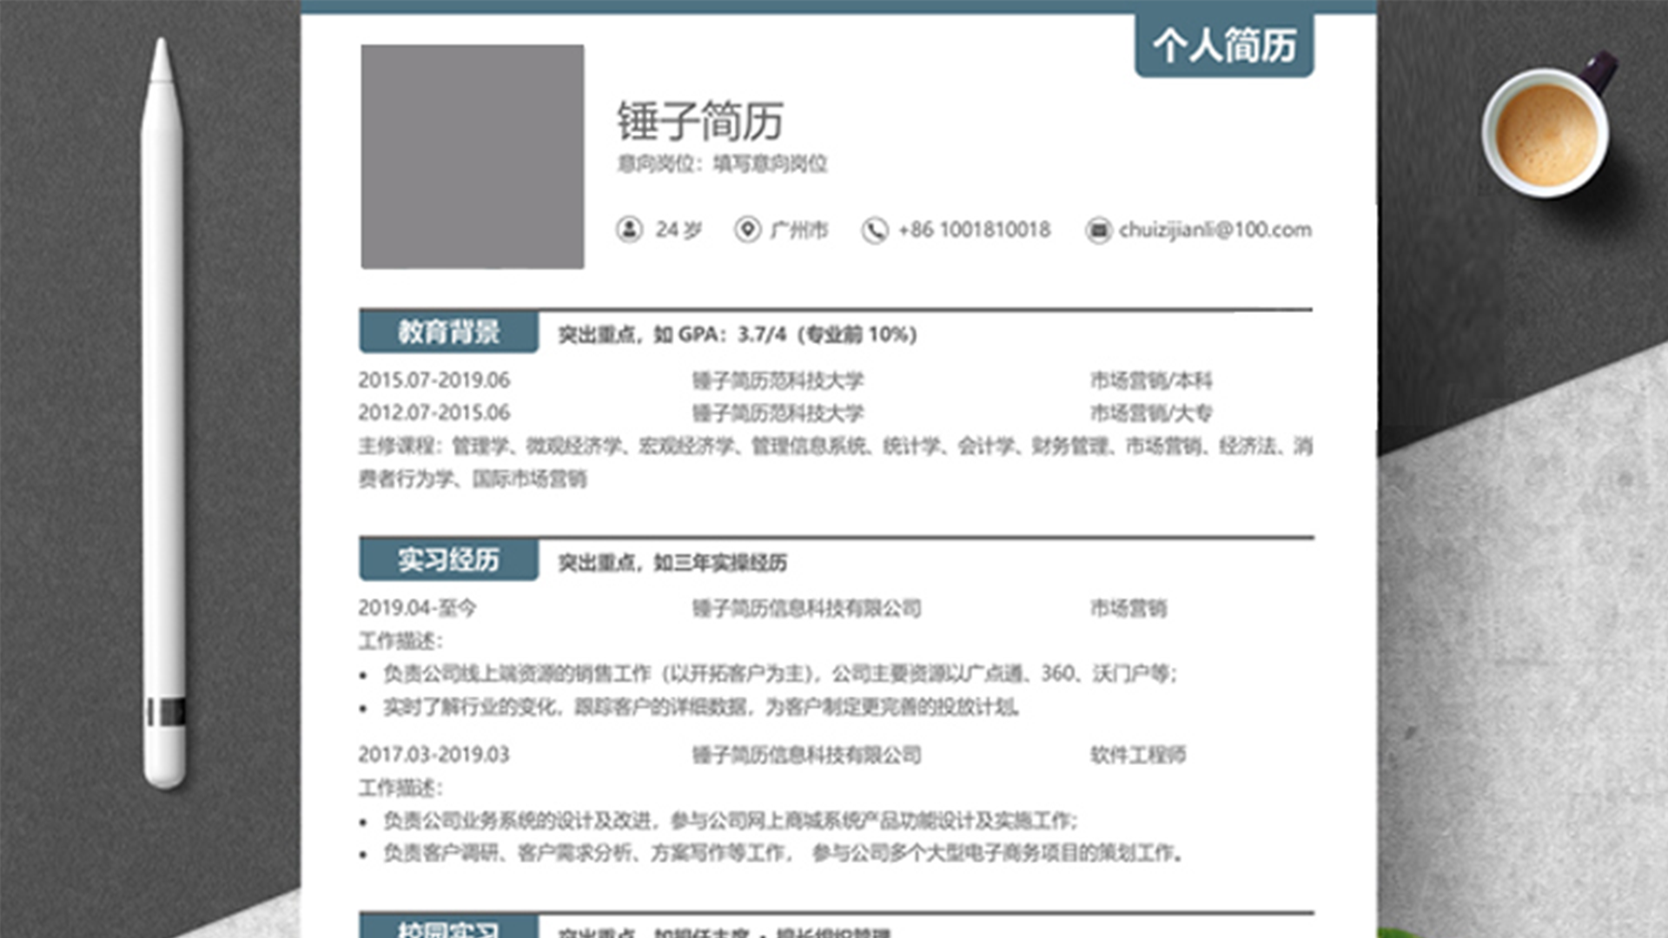
Task: Click 市场营销/本科 degree text
Action: [1151, 380]
